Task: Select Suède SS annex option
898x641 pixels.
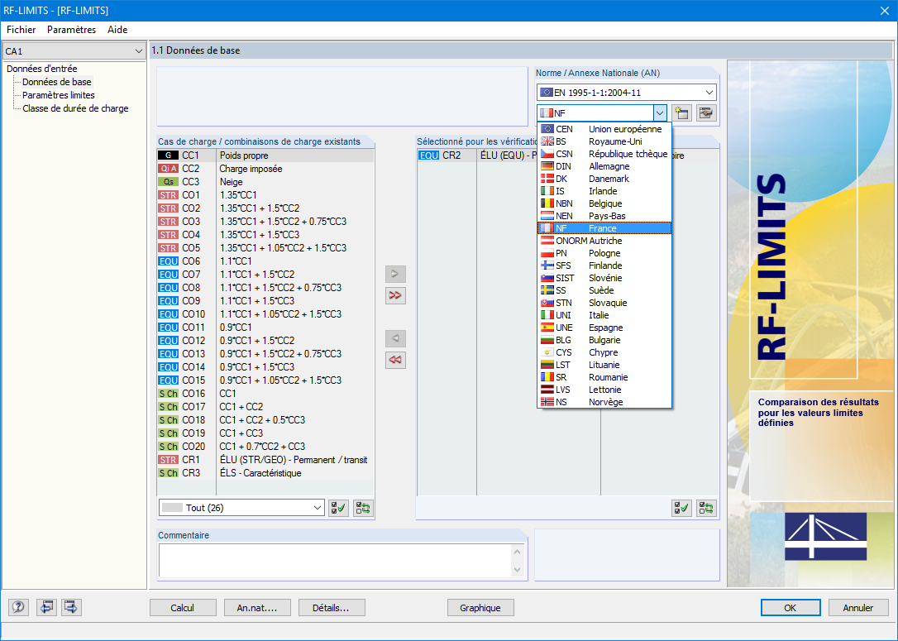Action: click(604, 290)
